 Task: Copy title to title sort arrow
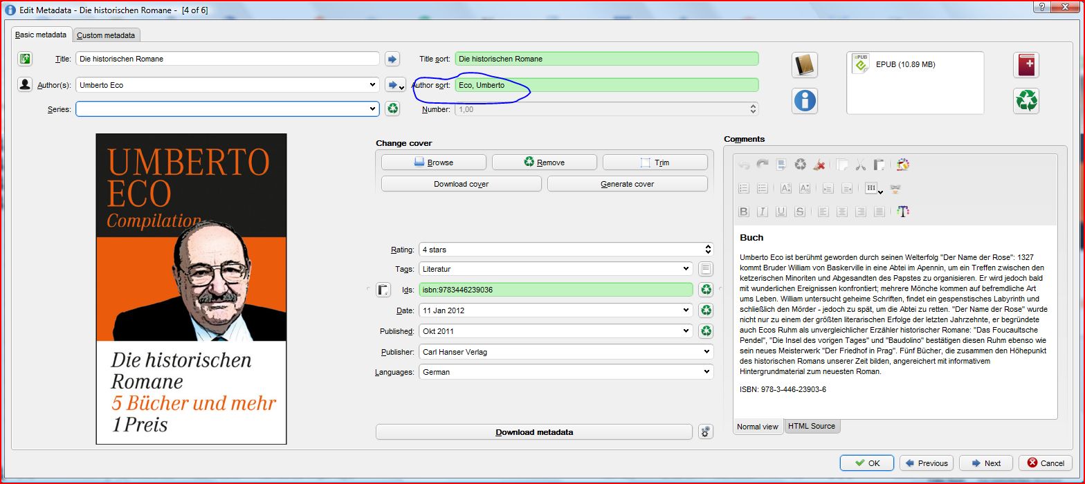click(392, 59)
